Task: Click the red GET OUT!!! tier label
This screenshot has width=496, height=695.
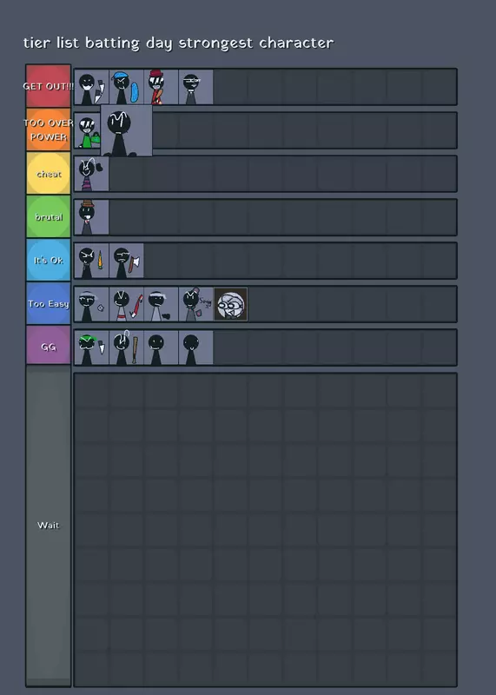Action: pyautogui.click(x=49, y=86)
